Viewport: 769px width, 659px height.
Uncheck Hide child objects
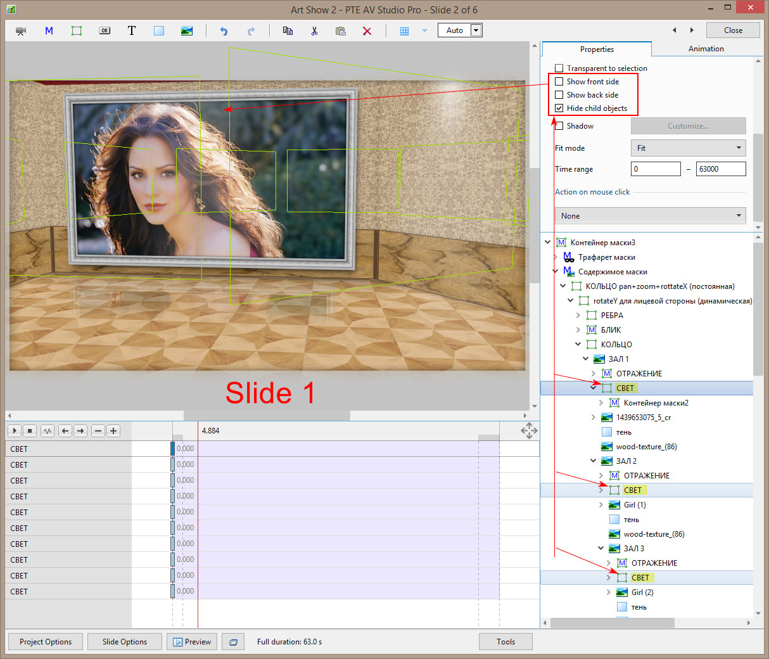coord(559,108)
